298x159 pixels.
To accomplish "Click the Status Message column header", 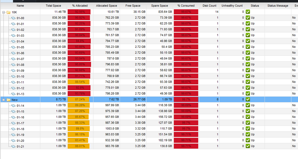I will (277, 6).
